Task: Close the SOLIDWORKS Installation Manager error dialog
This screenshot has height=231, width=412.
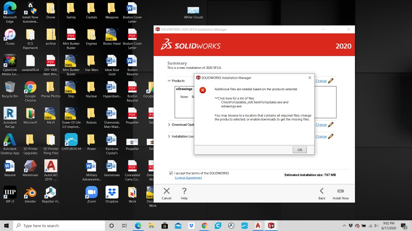Action: 310,77
